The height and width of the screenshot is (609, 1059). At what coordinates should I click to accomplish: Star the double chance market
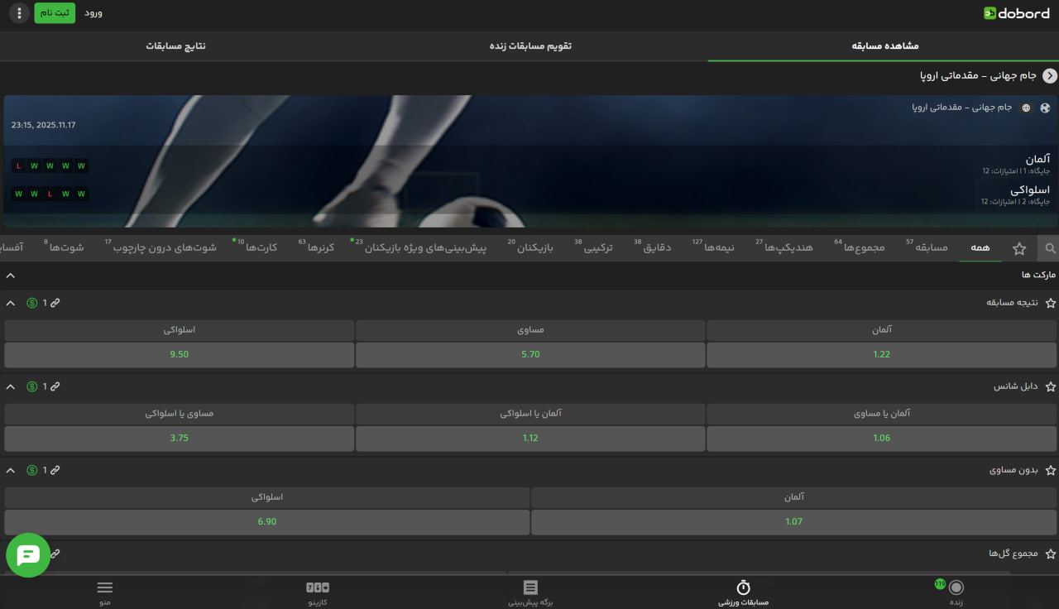[x=1051, y=386]
